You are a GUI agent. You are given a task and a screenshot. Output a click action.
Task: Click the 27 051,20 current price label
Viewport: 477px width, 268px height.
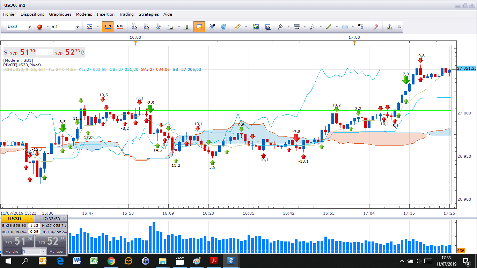click(466, 68)
